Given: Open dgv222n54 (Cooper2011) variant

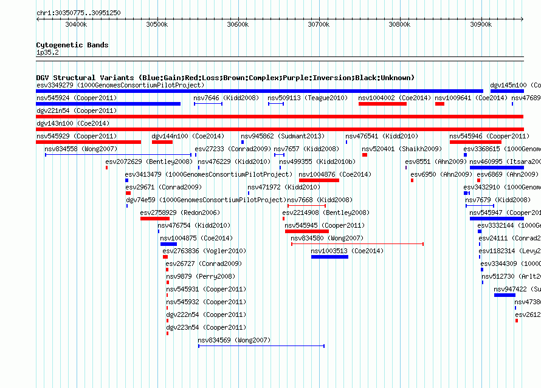Looking at the screenshot, I should (206, 315).
